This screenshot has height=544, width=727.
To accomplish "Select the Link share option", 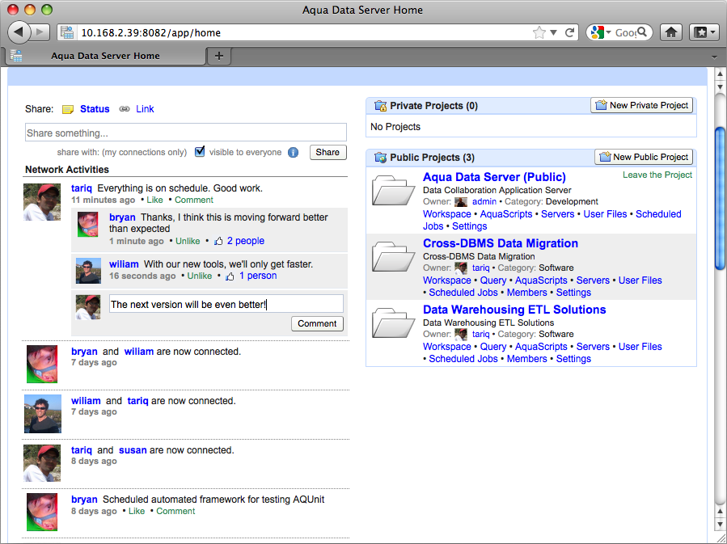I will pos(145,109).
